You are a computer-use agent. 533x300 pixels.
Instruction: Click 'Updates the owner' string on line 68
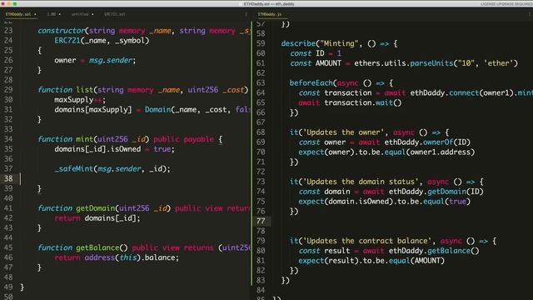point(343,132)
